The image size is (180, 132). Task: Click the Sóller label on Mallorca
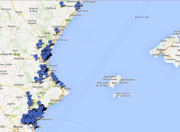click(x=163, y=41)
